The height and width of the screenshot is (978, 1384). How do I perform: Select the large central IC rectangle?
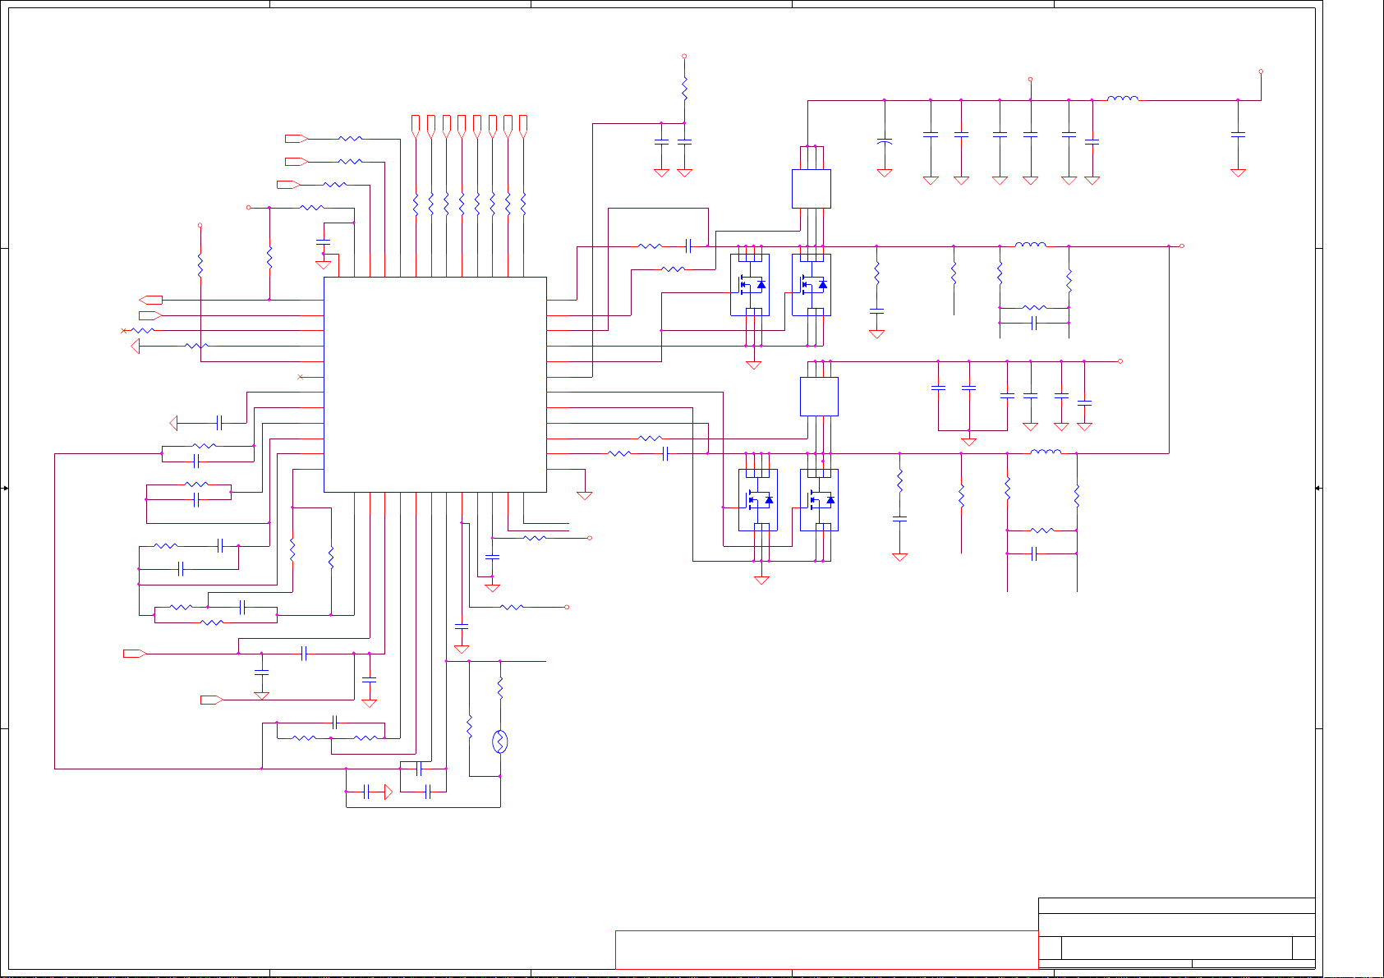click(435, 384)
